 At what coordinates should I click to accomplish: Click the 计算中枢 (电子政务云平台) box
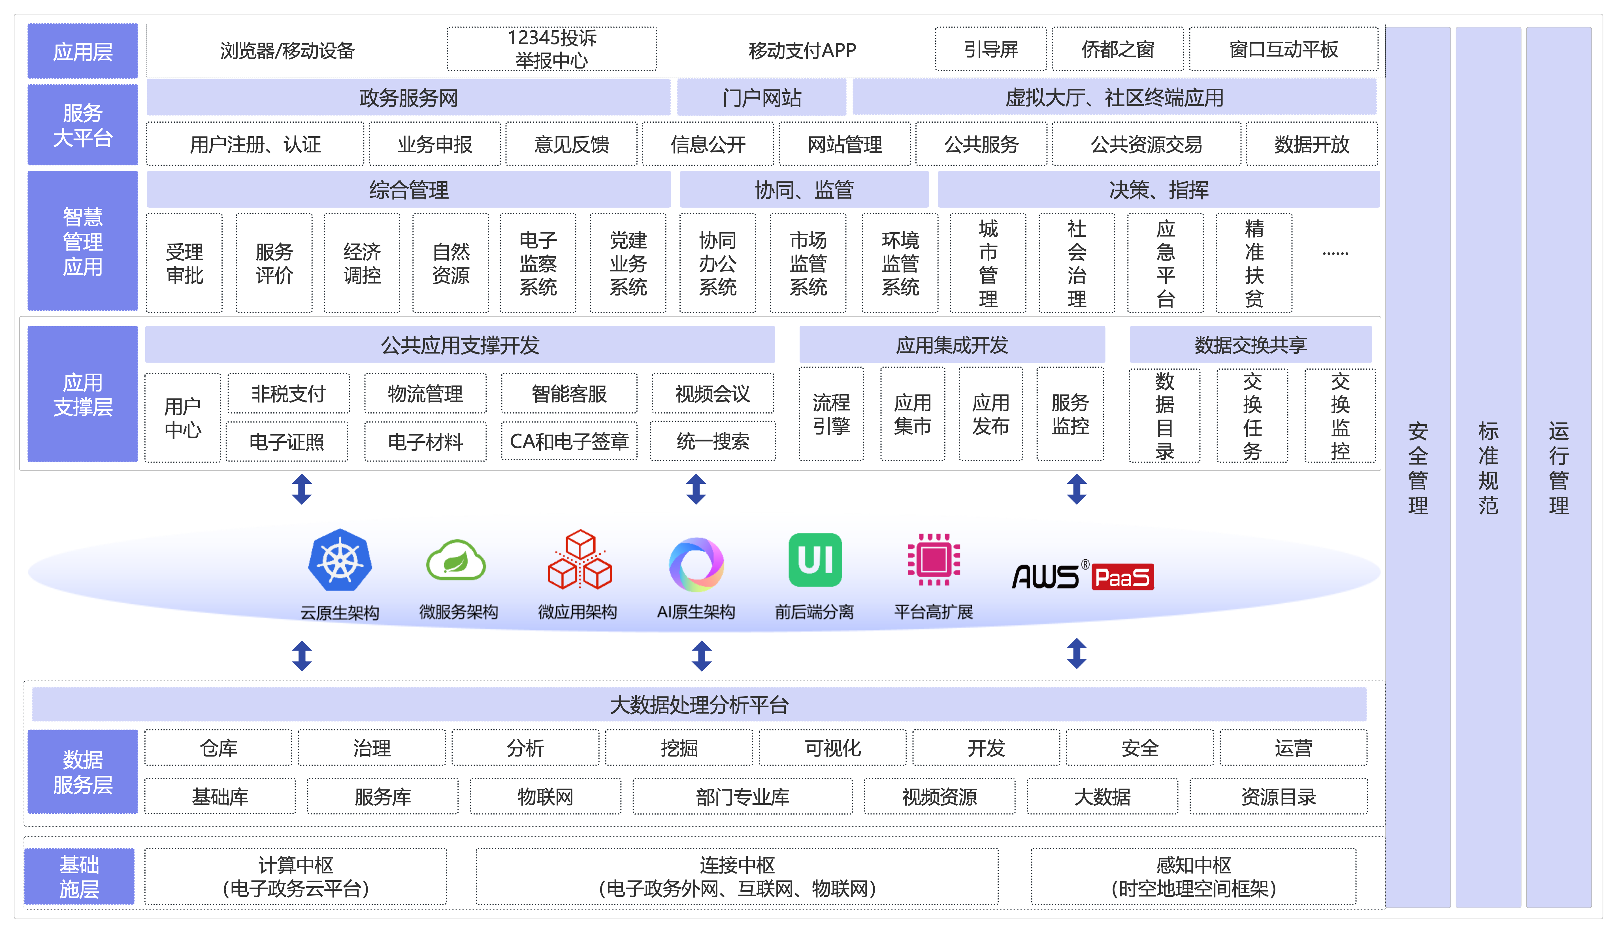[295, 877]
